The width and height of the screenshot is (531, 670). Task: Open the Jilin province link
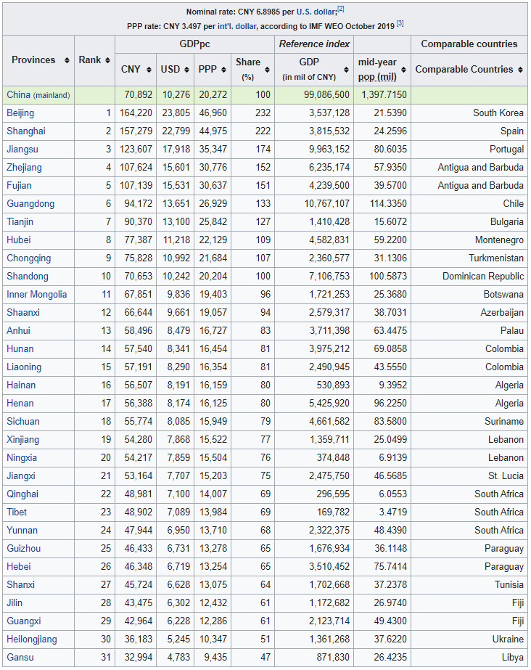click(15, 603)
